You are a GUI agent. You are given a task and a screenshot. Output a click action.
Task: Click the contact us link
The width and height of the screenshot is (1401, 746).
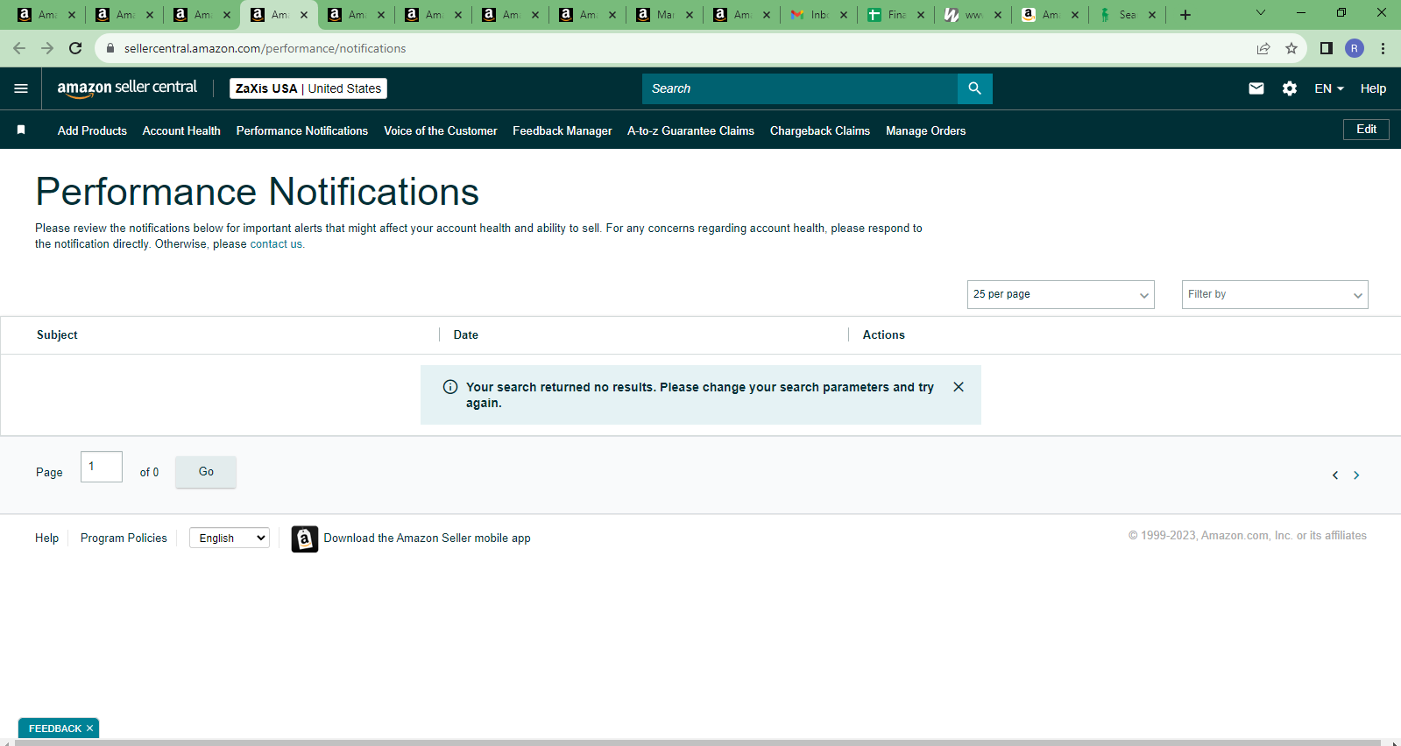pyautogui.click(x=276, y=244)
